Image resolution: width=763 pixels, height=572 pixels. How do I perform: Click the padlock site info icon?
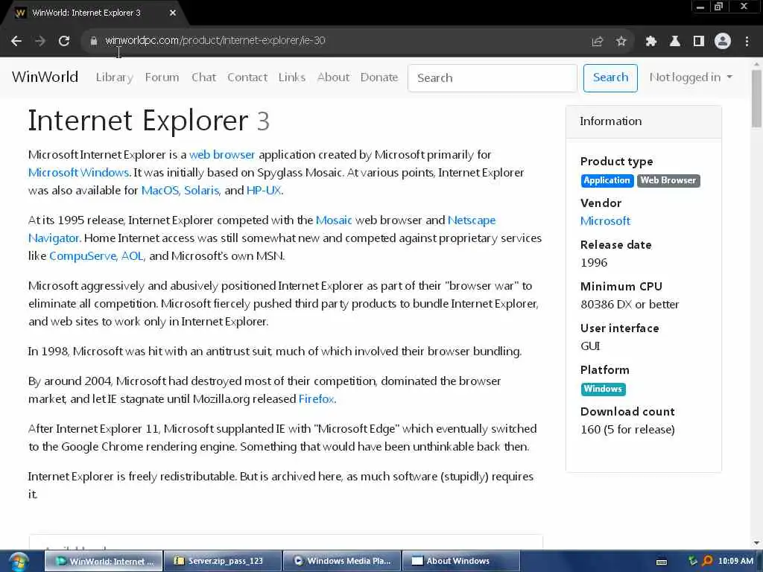(x=93, y=41)
